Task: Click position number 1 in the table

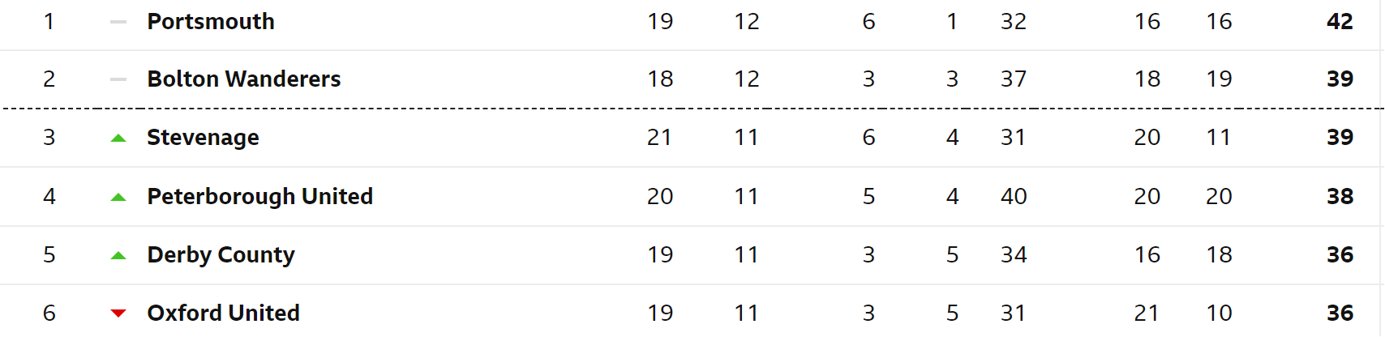Action: coord(49,22)
